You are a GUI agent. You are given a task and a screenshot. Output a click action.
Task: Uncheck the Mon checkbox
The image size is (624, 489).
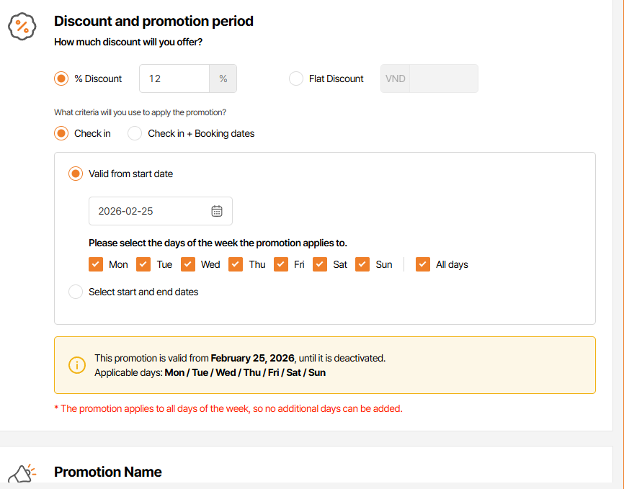point(96,264)
